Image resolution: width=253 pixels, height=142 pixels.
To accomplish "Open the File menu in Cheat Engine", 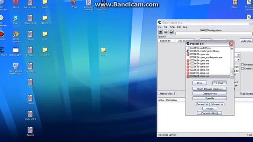I will click(x=160, y=27).
